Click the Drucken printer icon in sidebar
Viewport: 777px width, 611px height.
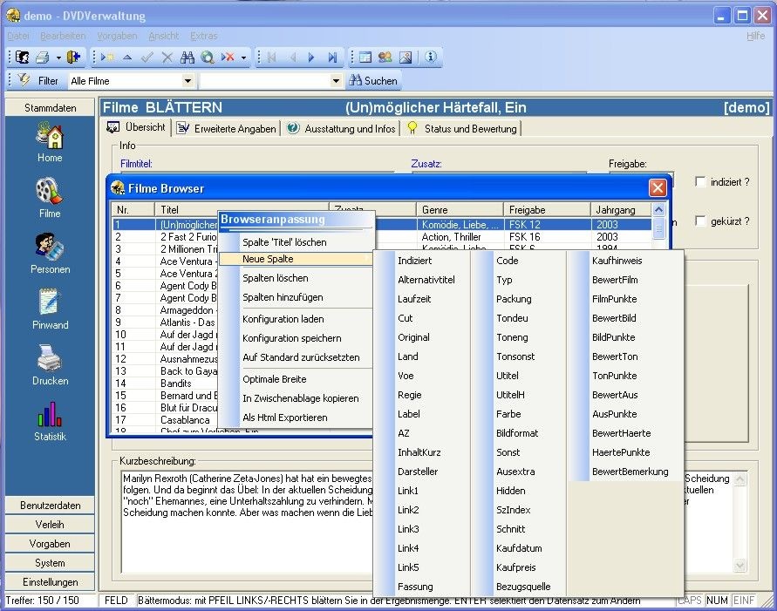point(50,359)
